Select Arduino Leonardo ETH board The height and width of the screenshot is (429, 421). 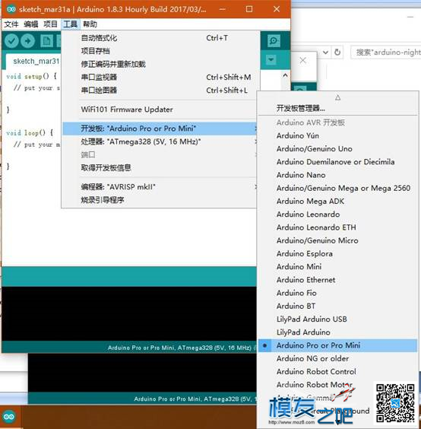click(337, 227)
